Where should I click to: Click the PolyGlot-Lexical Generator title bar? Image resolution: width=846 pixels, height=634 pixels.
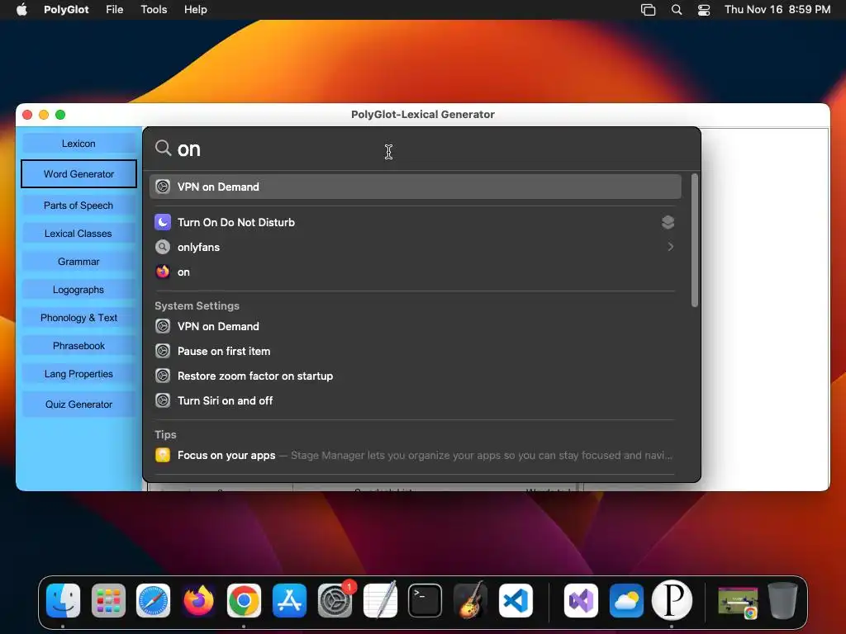pos(422,114)
